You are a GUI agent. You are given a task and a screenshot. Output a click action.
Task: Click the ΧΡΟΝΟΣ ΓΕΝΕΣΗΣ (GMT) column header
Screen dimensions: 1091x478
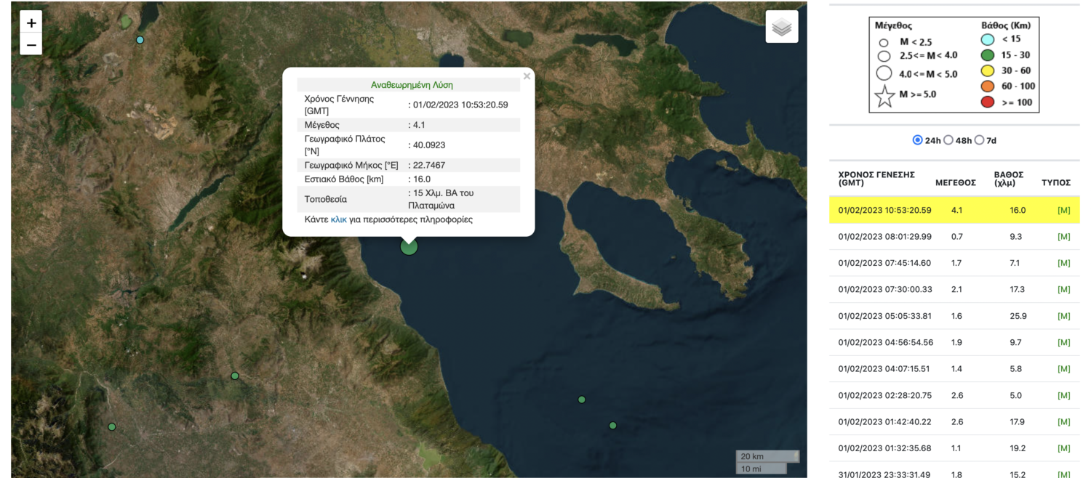pyautogui.click(x=876, y=179)
